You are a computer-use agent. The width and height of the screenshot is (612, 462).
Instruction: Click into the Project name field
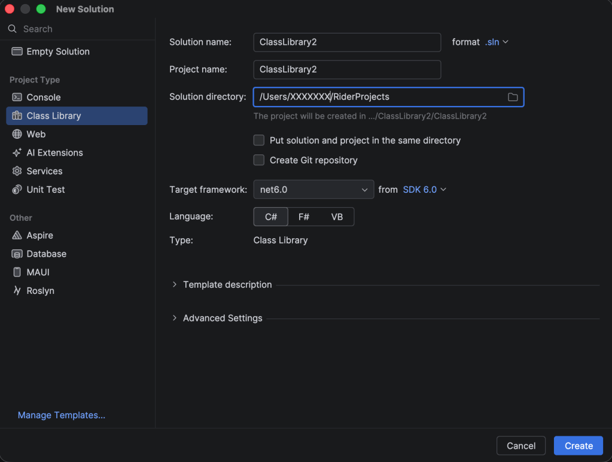tap(347, 69)
